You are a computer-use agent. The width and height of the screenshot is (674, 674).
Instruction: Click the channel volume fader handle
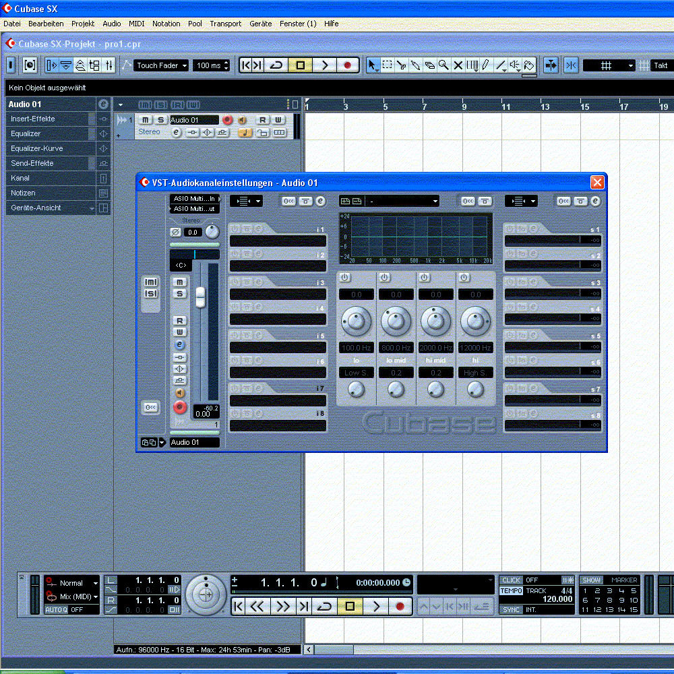200,297
